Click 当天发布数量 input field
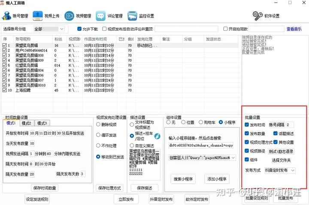The width and height of the screenshot is (309, 205). click(32, 143)
